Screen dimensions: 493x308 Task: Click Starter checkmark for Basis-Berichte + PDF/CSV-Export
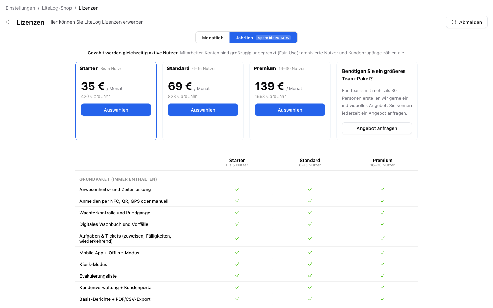[x=237, y=299]
